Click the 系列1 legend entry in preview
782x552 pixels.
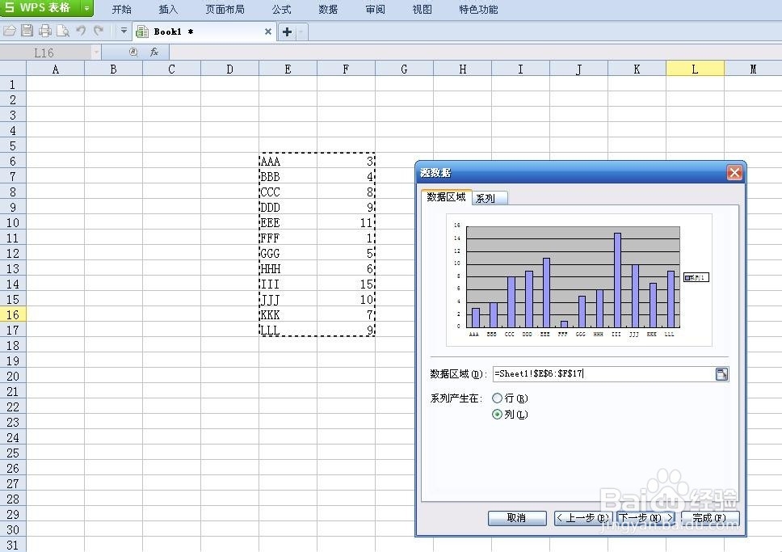[696, 277]
